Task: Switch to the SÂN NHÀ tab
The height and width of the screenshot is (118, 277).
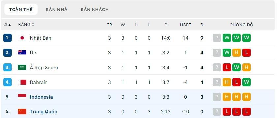Action: (x=56, y=10)
